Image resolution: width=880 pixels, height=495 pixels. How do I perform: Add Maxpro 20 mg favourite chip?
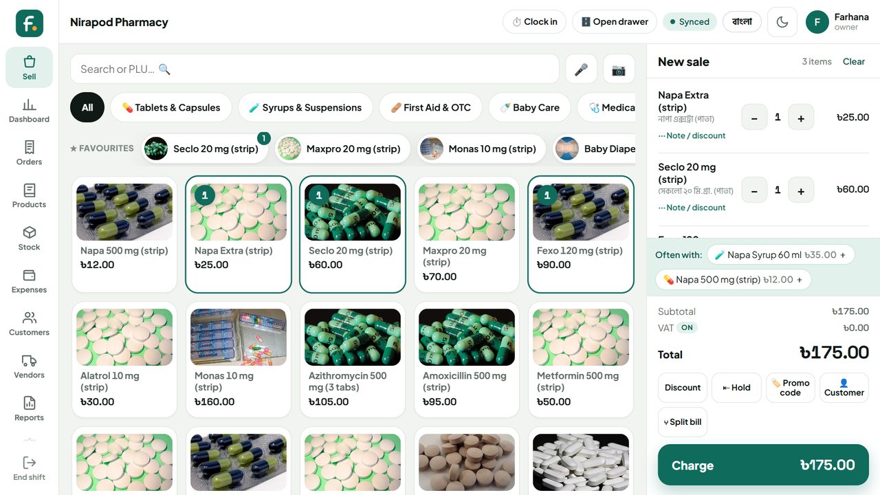(342, 148)
